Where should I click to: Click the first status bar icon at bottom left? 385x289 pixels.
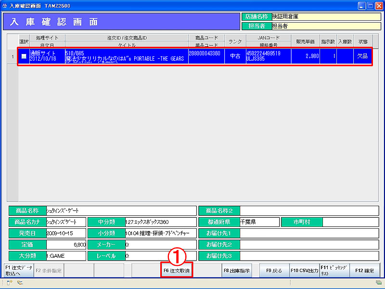coord(9,283)
